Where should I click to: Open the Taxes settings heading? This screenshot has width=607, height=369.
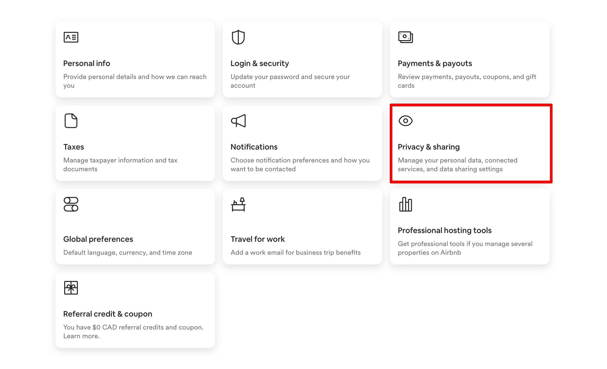click(74, 147)
